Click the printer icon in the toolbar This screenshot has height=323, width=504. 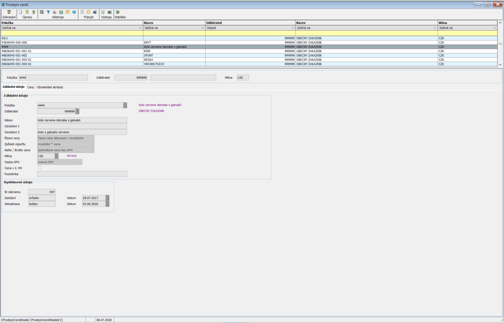(x=110, y=12)
